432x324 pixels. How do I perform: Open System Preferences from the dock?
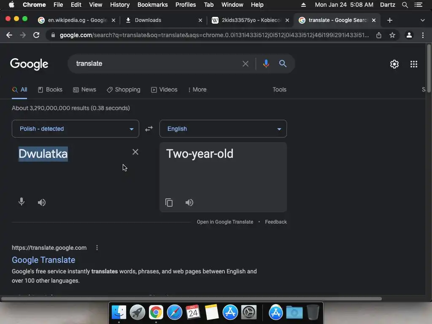(249, 313)
